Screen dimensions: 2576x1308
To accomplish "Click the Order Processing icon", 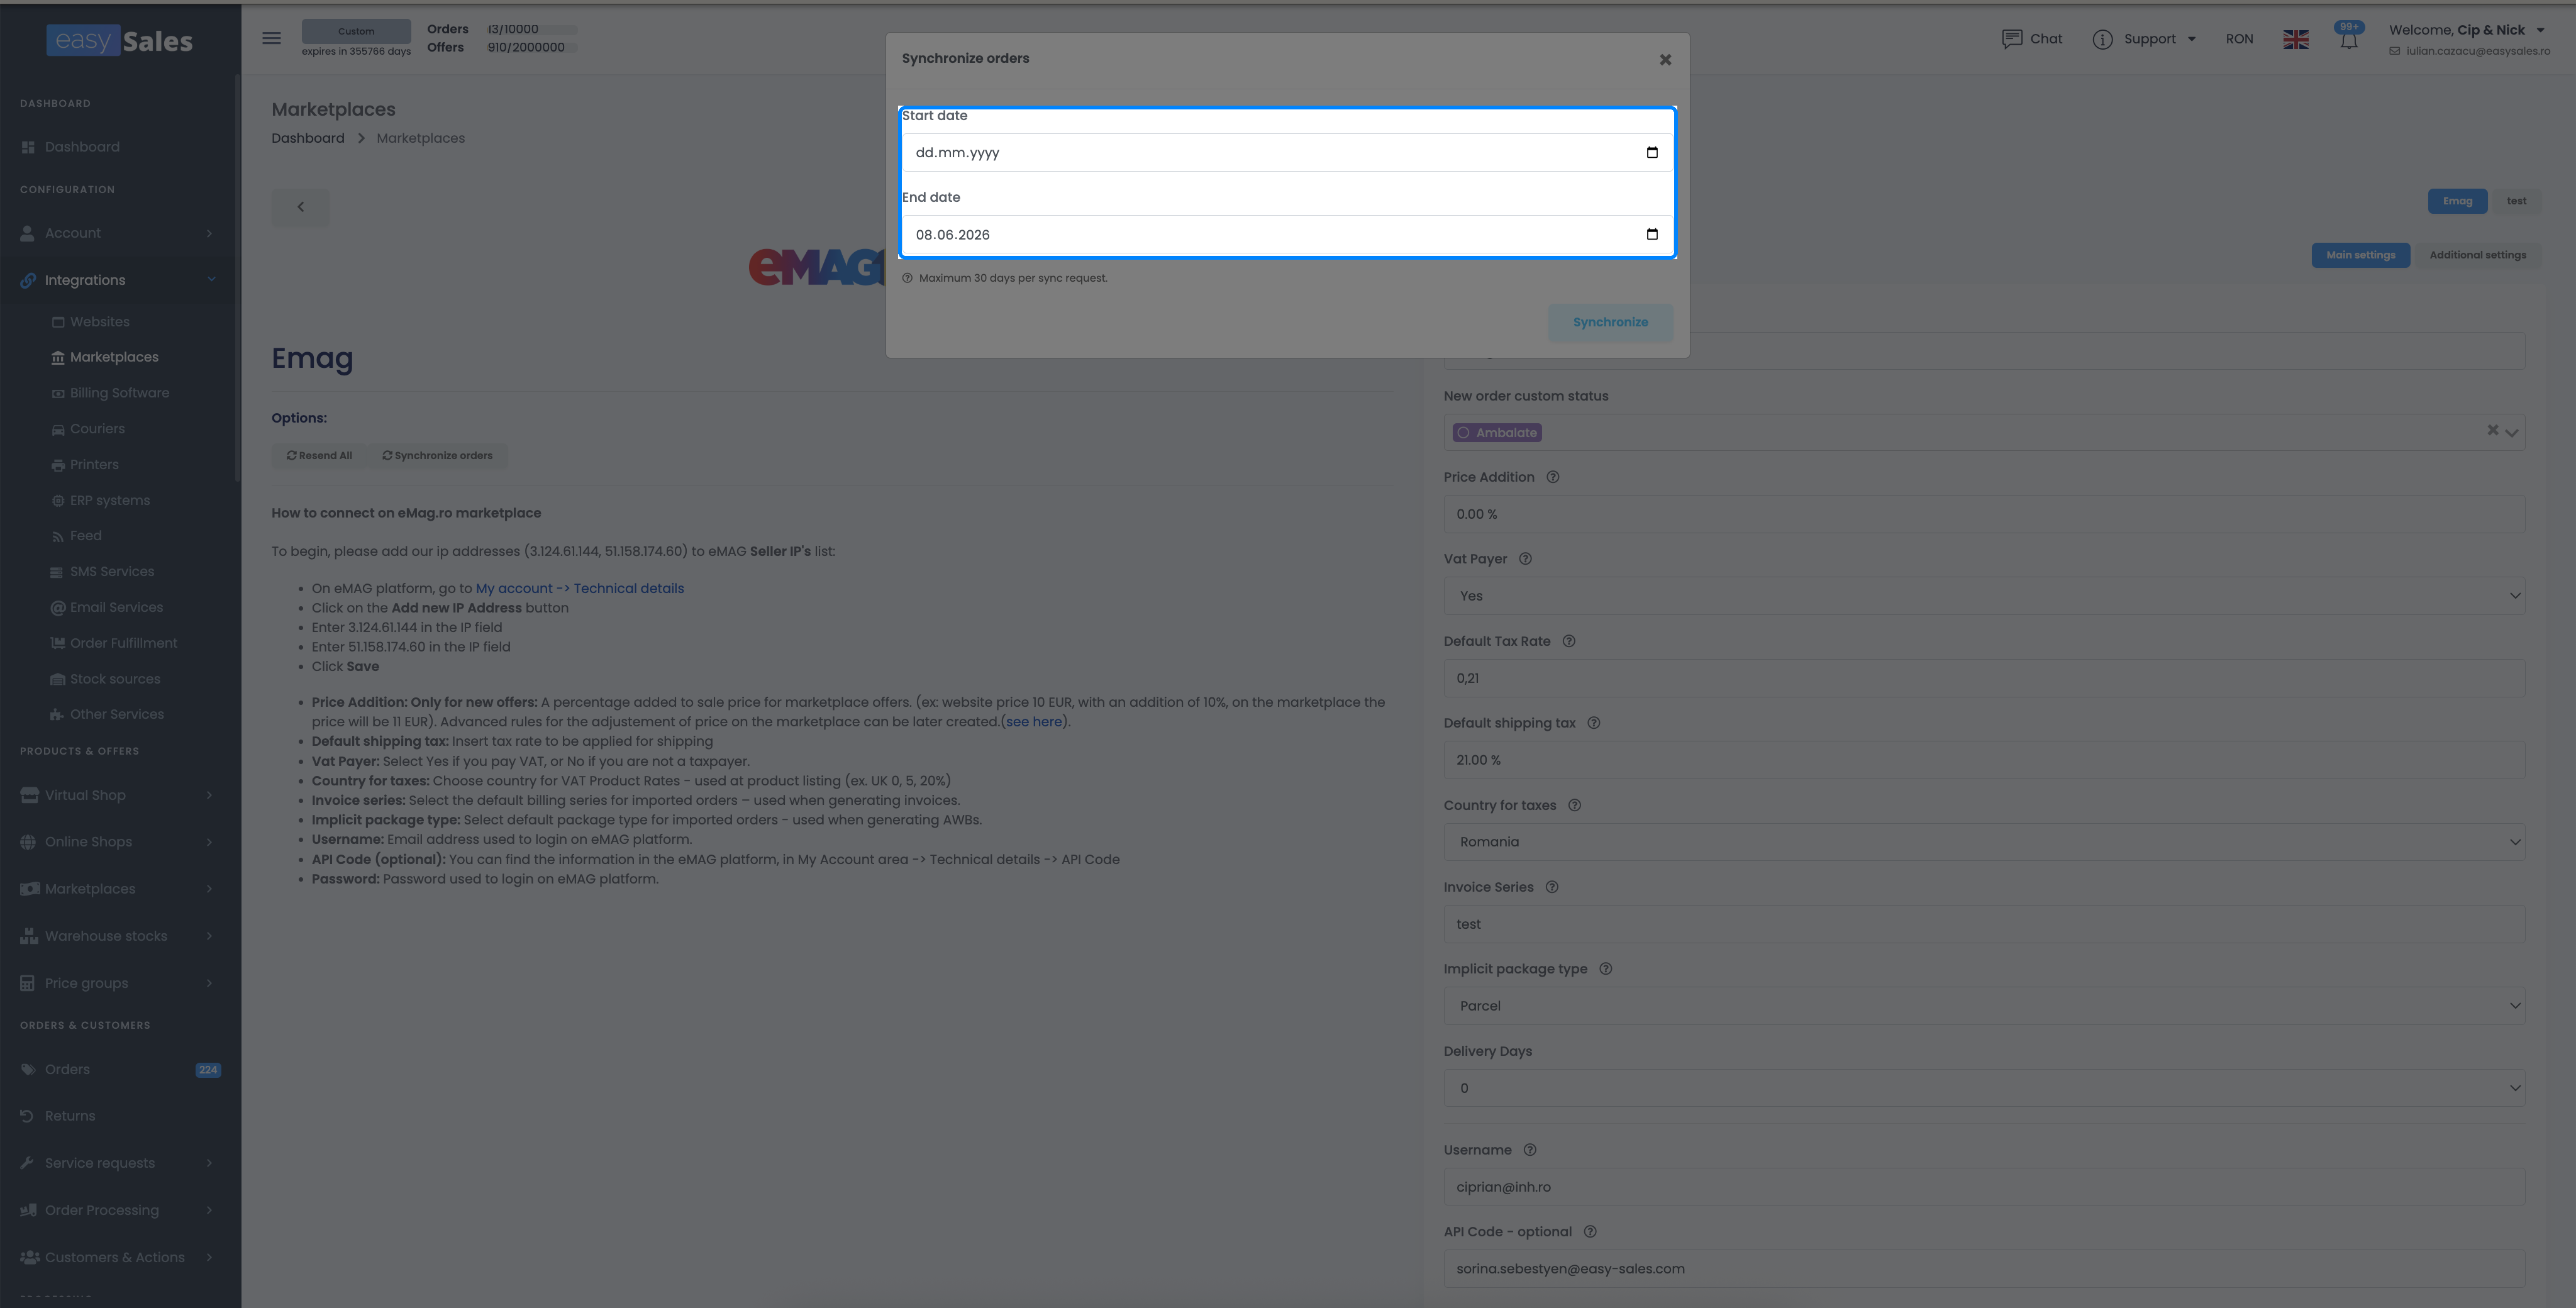I will pos(29,1210).
